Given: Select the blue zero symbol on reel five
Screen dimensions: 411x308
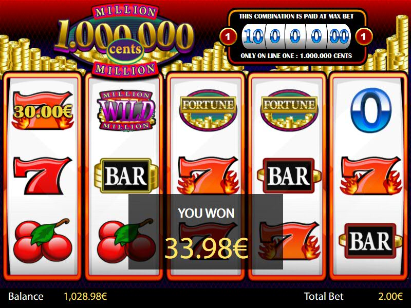Looking at the screenshot, I should pos(371,110).
